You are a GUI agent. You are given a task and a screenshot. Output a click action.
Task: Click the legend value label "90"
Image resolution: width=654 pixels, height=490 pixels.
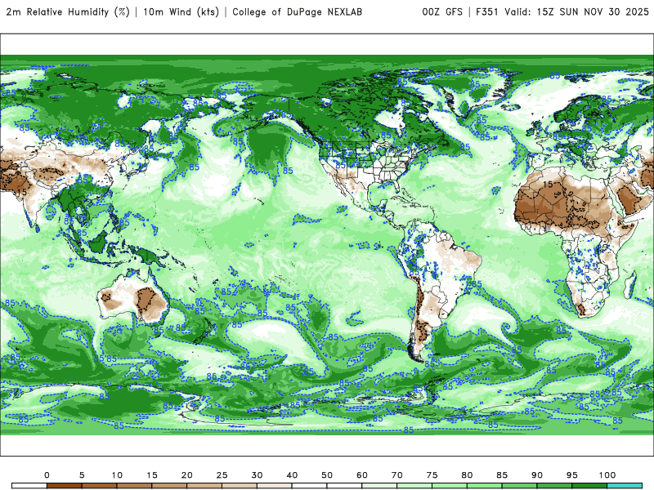537,475
